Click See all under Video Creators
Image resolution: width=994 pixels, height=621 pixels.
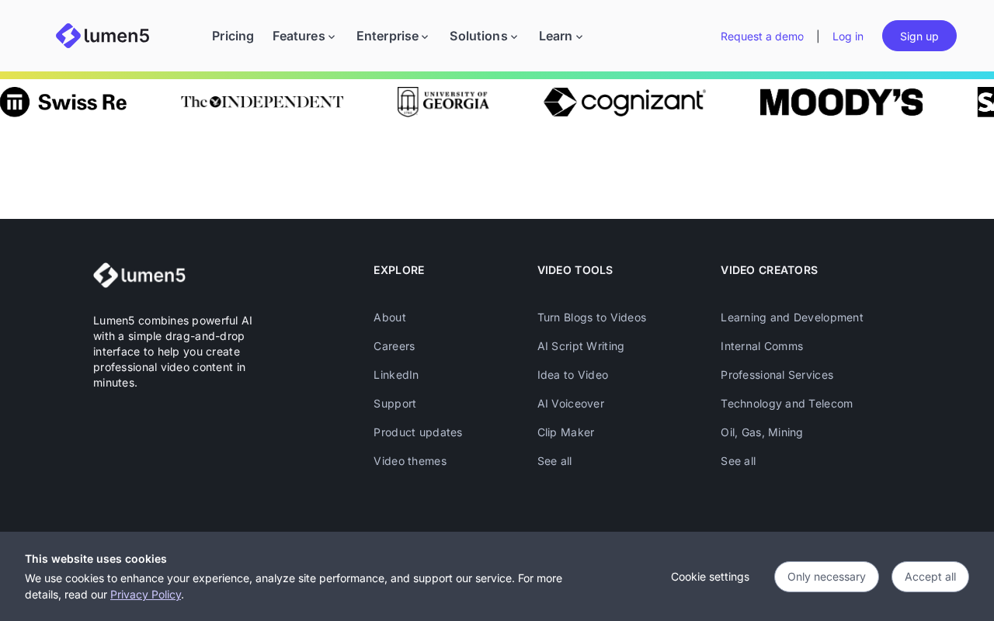739,461
